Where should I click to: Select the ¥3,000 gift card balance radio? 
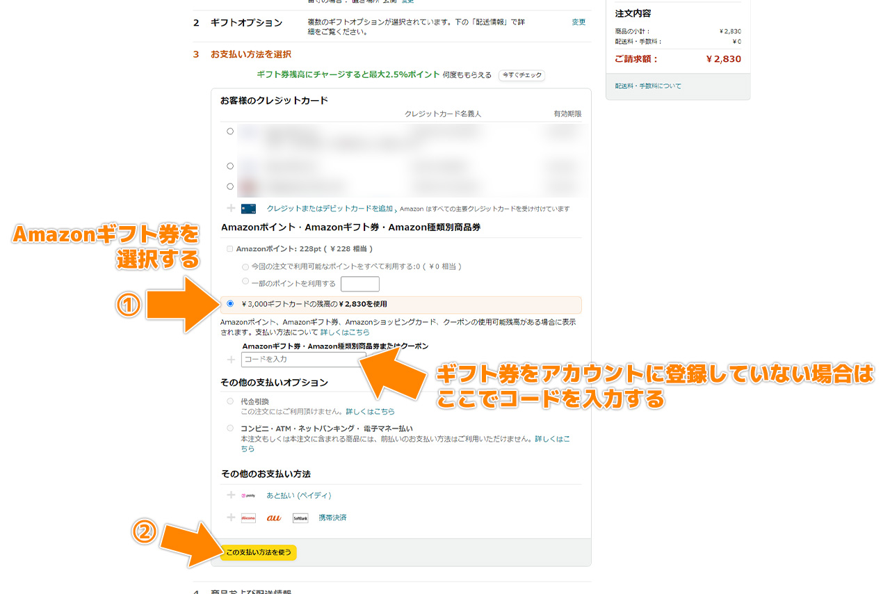[230, 304]
